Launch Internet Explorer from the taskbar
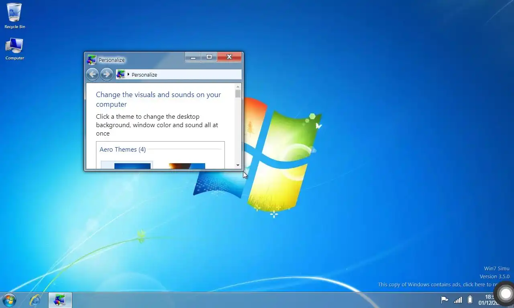 (35, 300)
